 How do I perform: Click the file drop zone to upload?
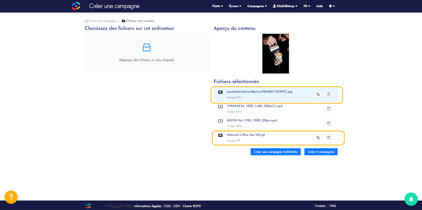pyautogui.click(x=146, y=53)
